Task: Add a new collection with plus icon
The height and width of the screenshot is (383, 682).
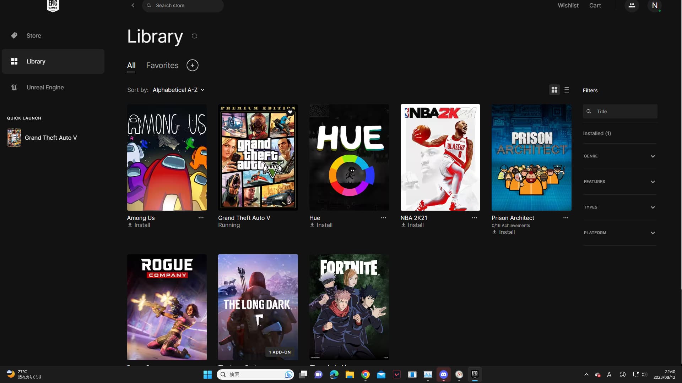Action: point(192,65)
